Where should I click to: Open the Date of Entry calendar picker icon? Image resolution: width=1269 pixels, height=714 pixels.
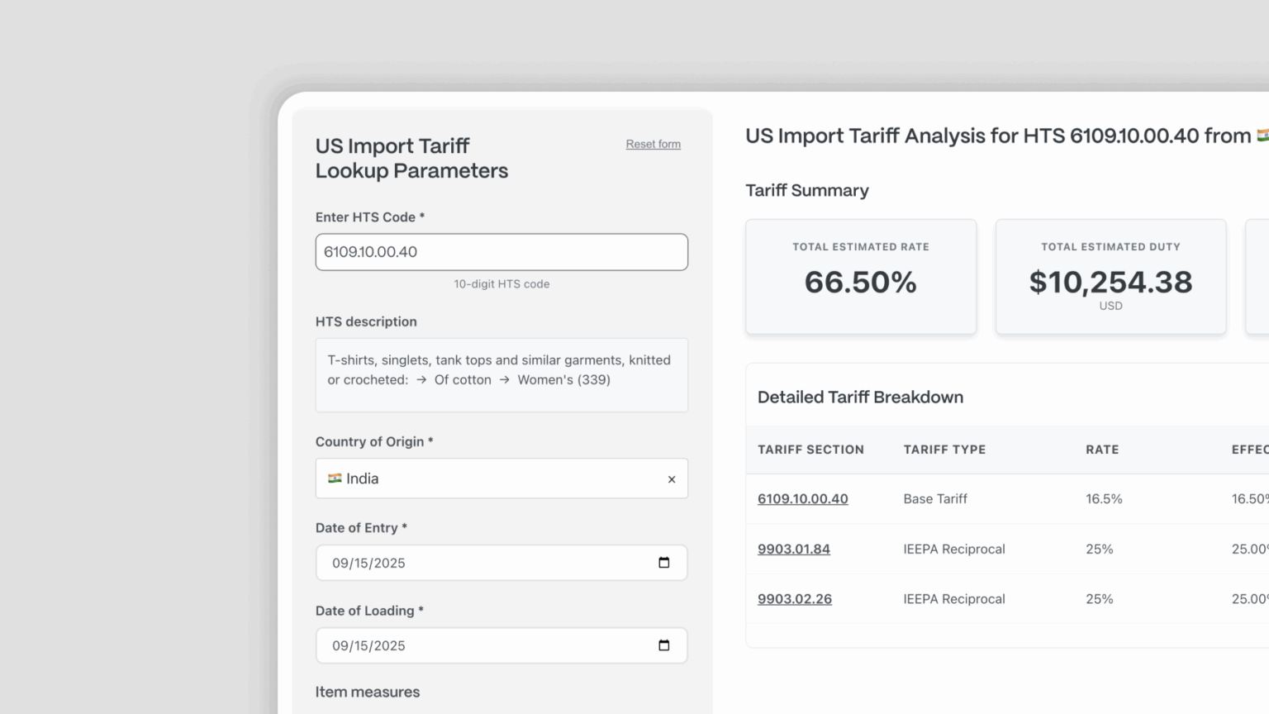(663, 563)
